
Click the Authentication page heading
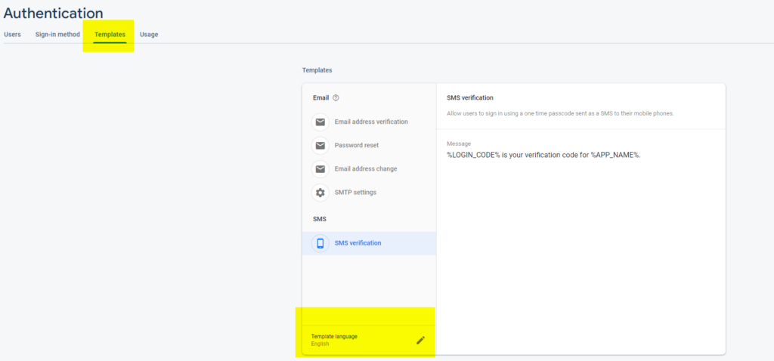[54, 14]
